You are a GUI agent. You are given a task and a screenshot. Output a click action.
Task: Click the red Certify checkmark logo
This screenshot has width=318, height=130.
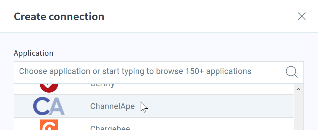(x=49, y=88)
